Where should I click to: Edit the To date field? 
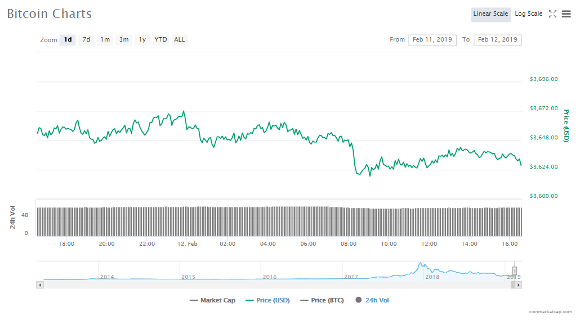pyautogui.click(x=497, y=40)
